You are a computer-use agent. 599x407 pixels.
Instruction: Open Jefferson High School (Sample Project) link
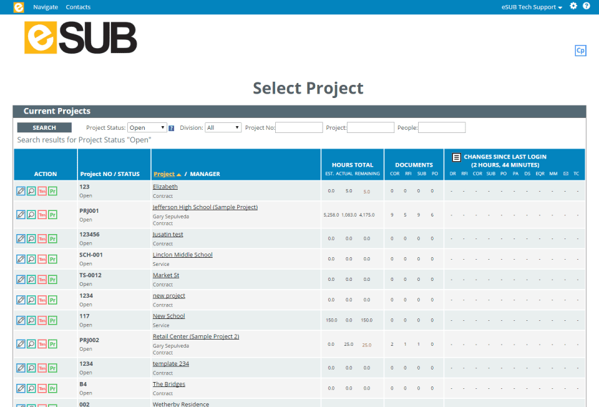(205, 207)
